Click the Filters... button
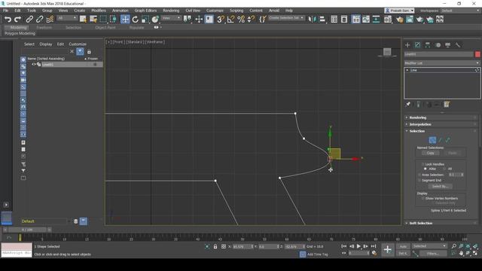Image resolution: width=482 pixels, height=271 pixels. pyautogui.click(x=432, y=254)
